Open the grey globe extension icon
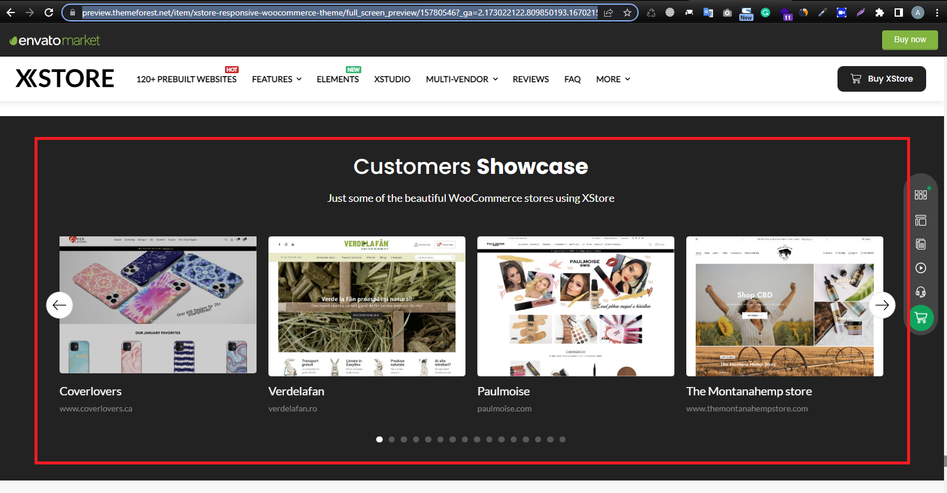Screen dimensions: 947x493 (x=670, y=13)
